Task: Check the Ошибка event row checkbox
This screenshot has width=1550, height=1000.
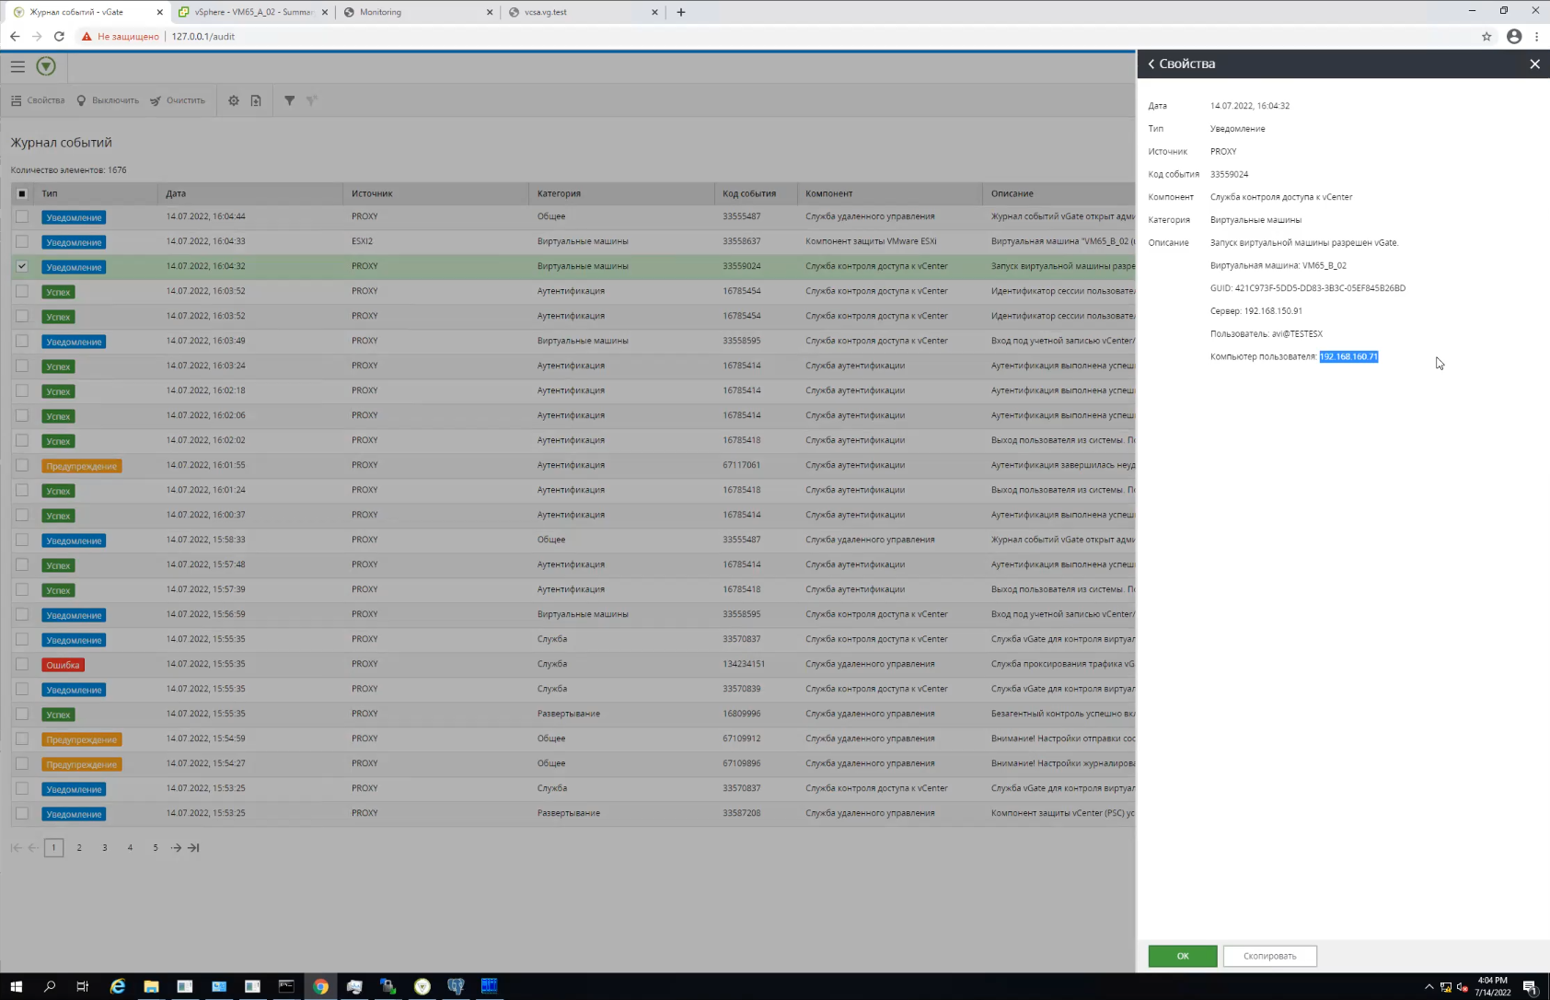Action: [22, 664]
